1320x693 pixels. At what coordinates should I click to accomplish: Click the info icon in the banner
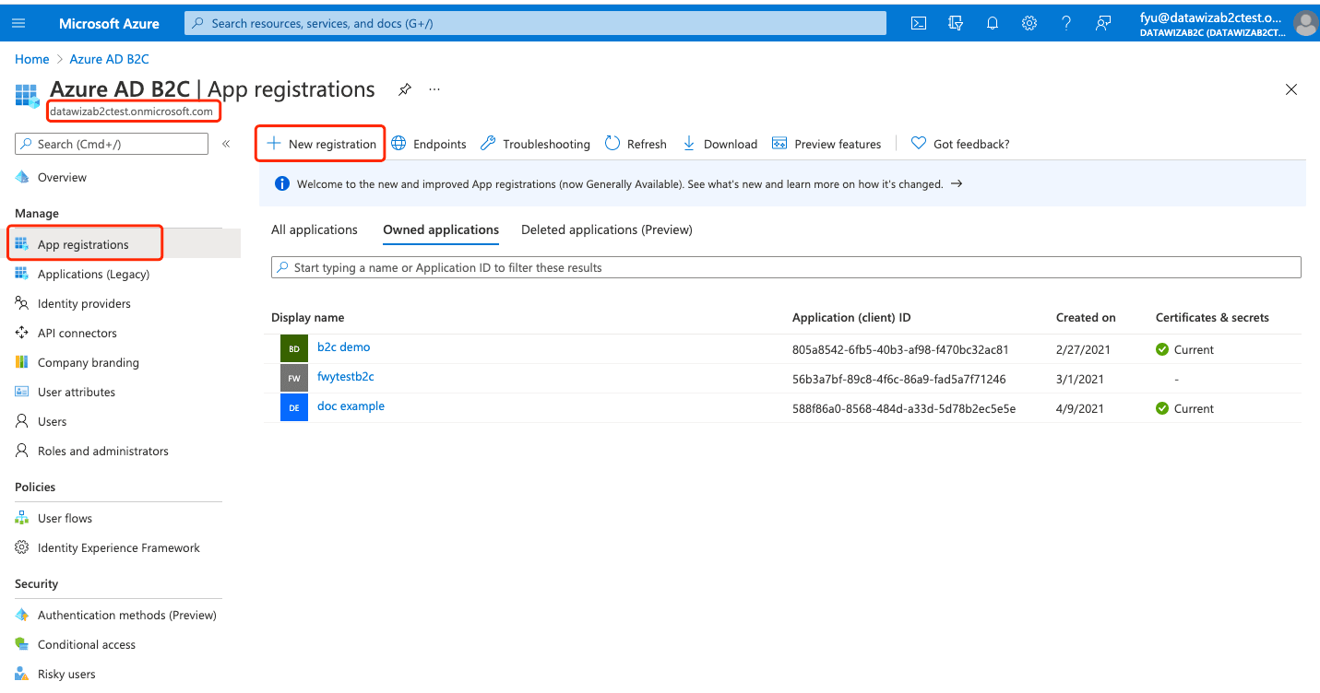click(x=282, y=183)
